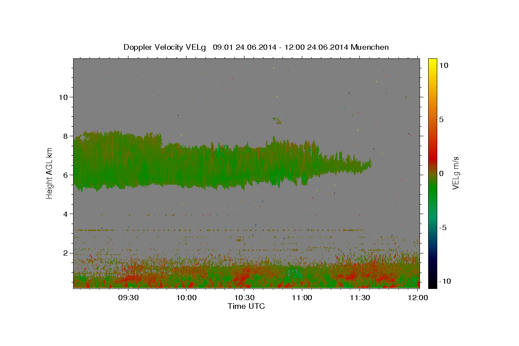Click the 10:30 time tick label
This screenshot has height=346, width=519.
click(x=244, y=298)
